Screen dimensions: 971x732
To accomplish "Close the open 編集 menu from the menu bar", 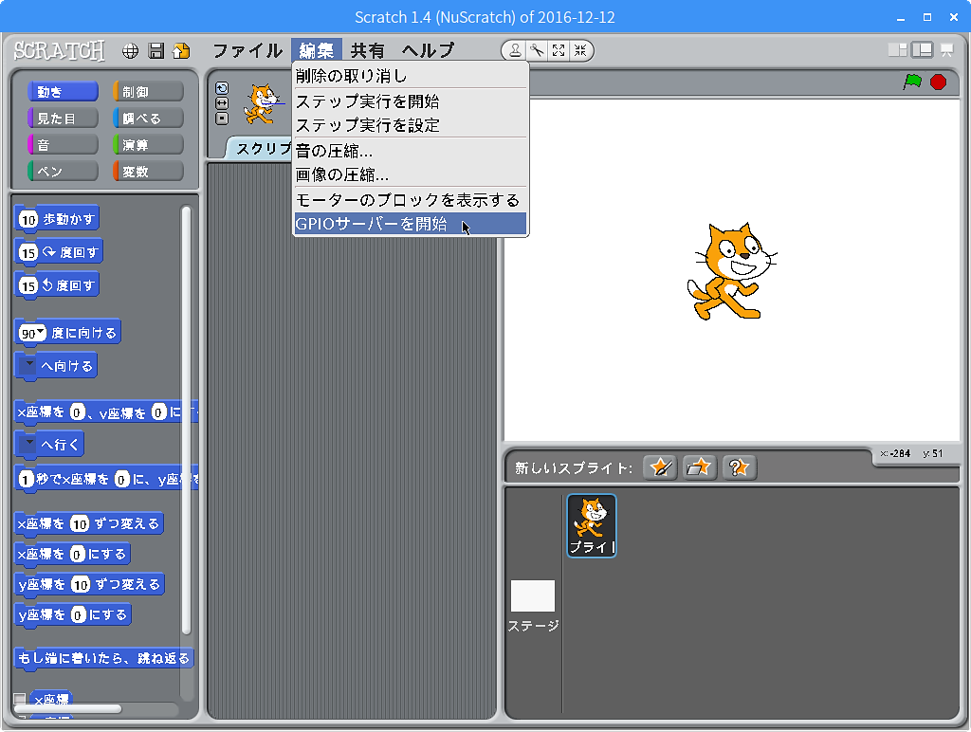I will click(x=317, y=50).
